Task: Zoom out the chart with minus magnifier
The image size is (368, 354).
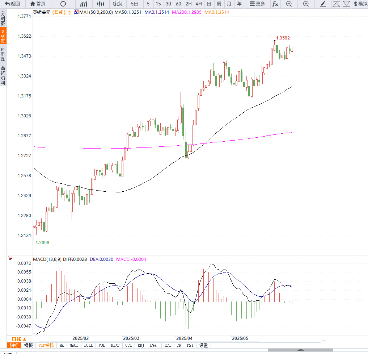Action: tap(289, 4)
